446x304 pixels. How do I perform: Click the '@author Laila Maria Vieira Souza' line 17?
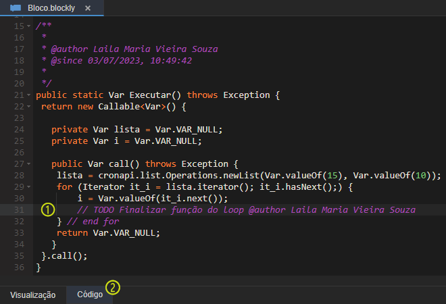click(134, 49)
